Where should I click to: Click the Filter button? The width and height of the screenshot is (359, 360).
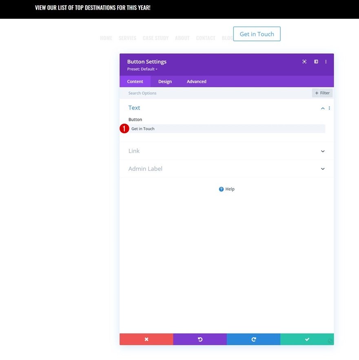coord(322,93)
